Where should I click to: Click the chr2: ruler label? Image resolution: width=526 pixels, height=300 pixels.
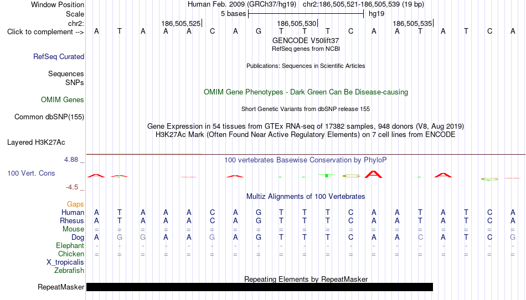pyautogui.click(x=76, y=23)
